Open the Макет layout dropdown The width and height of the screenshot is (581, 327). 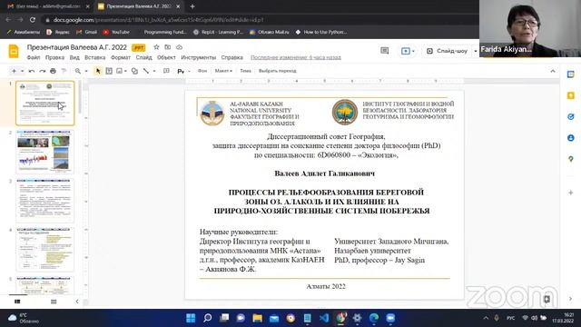[223, 71]
